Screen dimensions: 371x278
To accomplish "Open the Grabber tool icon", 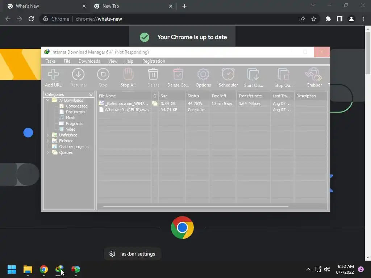I will pos(314,78).
